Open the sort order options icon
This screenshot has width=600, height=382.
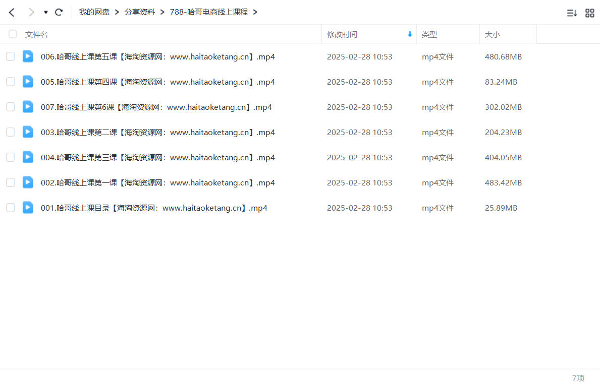point(572,13)
